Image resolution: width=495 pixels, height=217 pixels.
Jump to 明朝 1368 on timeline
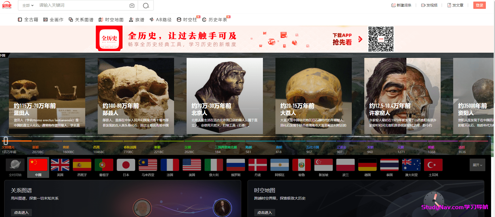click(431, 149)
